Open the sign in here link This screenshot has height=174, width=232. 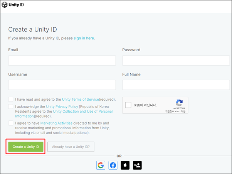pyautogui.click(x=84, y=38)
